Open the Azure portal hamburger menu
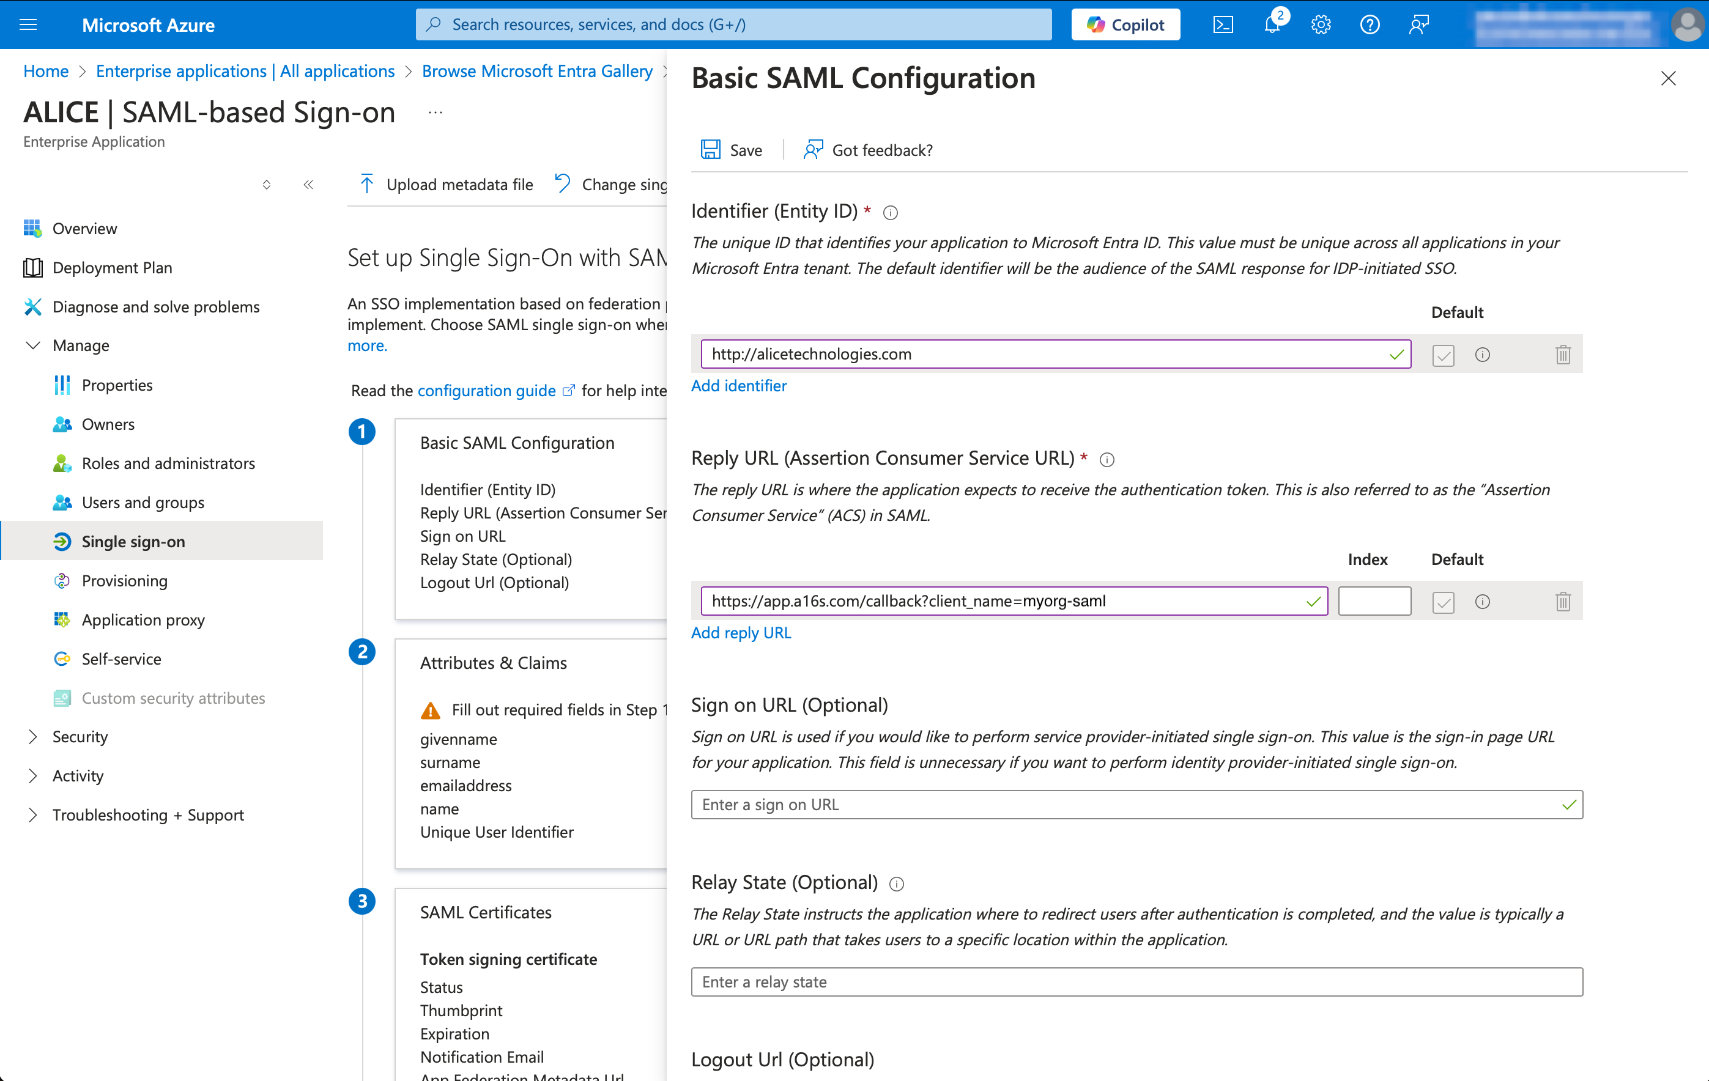Screen dimensions: 1709x1081 pyautogui.click(x=28, y=25)
